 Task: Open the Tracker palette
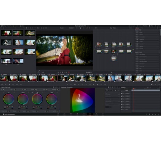coord(86,85)
